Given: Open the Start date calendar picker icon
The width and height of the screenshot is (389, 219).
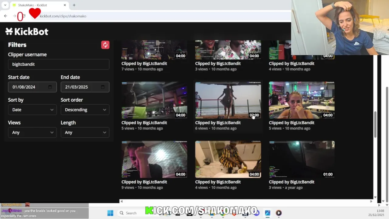Looking at the screenshot, I should coord(50,87).
